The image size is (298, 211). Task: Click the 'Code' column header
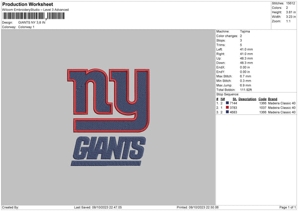pyautogui.click(x=262, y=99)
